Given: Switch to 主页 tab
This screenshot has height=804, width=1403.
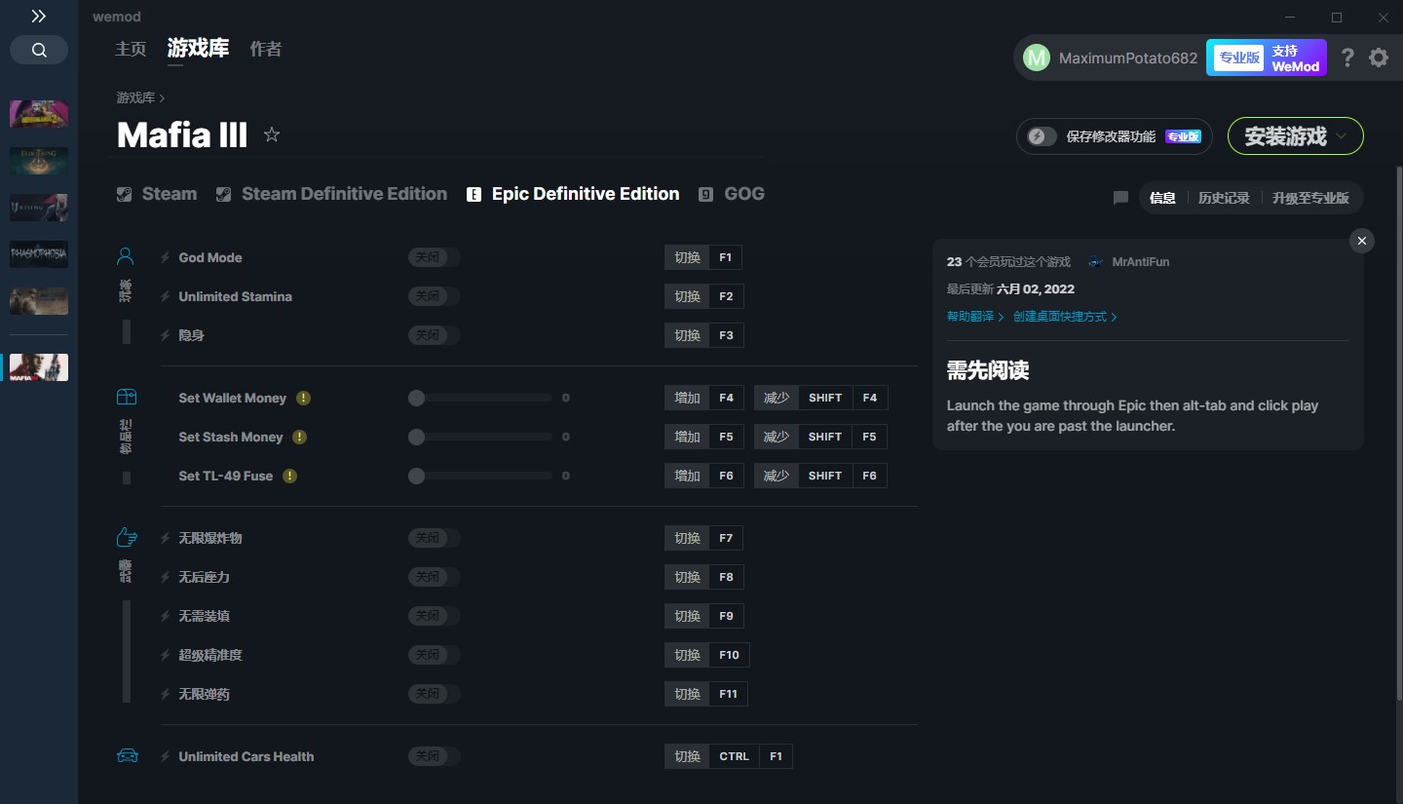Looking at the screenshot, I should tap(131, 49).
